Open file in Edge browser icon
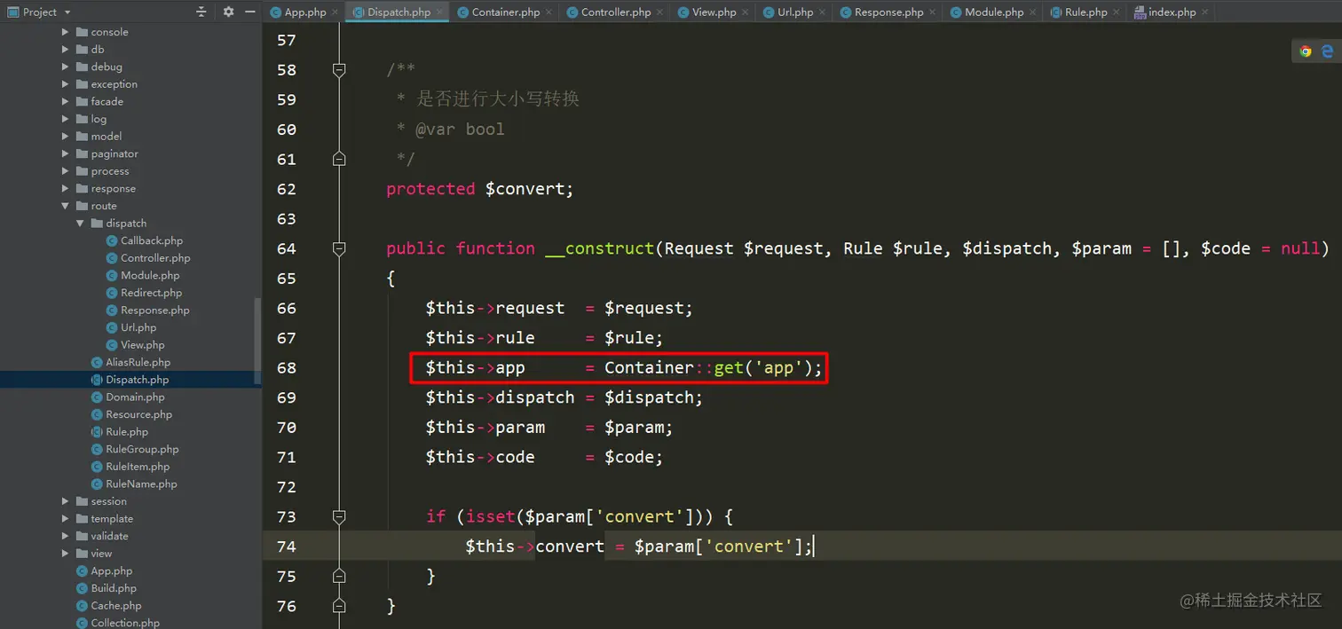1342x629 pixels. click(1328, 51)
